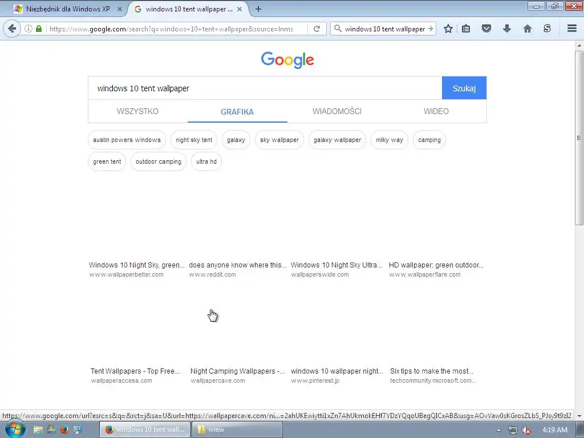Filter by milky way chip
The height and width of the screenshot is (438, 584).
[x=390, y=140]
